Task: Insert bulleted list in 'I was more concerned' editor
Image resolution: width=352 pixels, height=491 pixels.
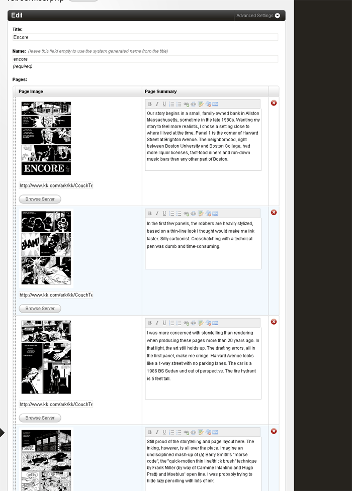Action: coord(179,323)
